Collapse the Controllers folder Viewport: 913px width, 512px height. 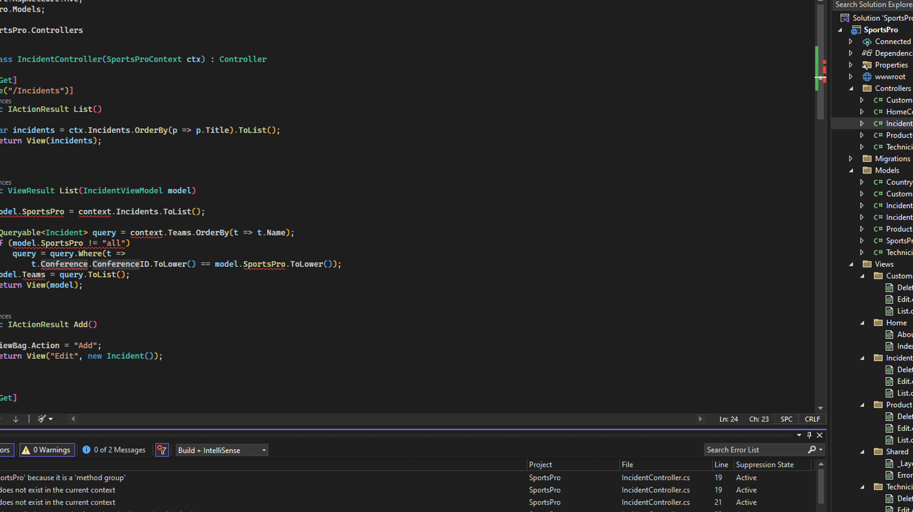(851, 89)
